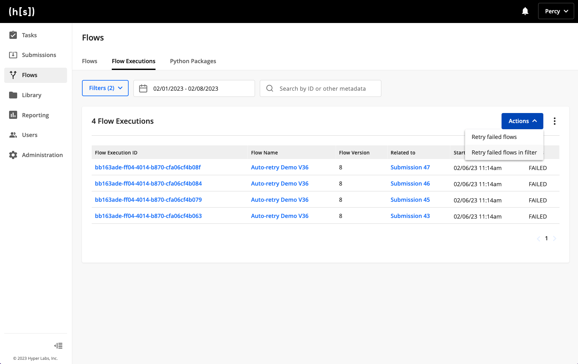Select the Flow Executions tab
Viewport: 578px width, 364px height.
133,61
